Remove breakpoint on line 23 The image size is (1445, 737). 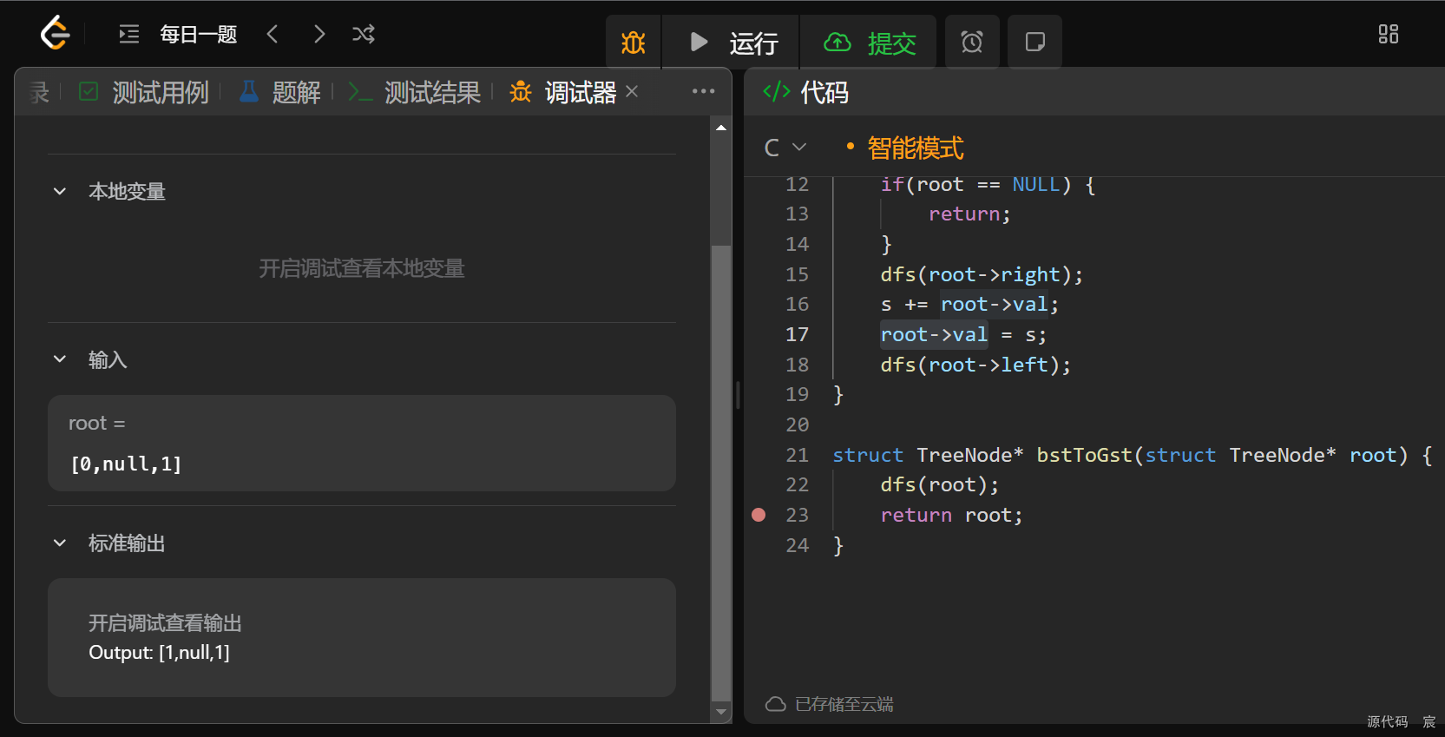pyautogui.click(x=759, y=515)
